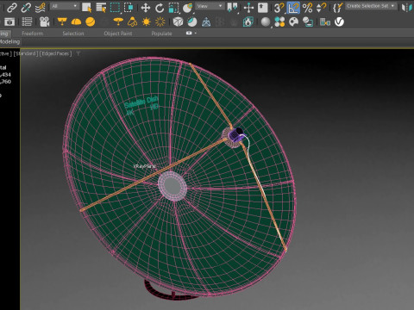Create a V-Ray physical camera
The height and width of the screenshot is (310, 414).
click(44, 22)
